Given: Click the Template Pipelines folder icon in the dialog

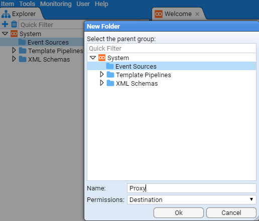Looking at the screenshot, I should [110, 75].
